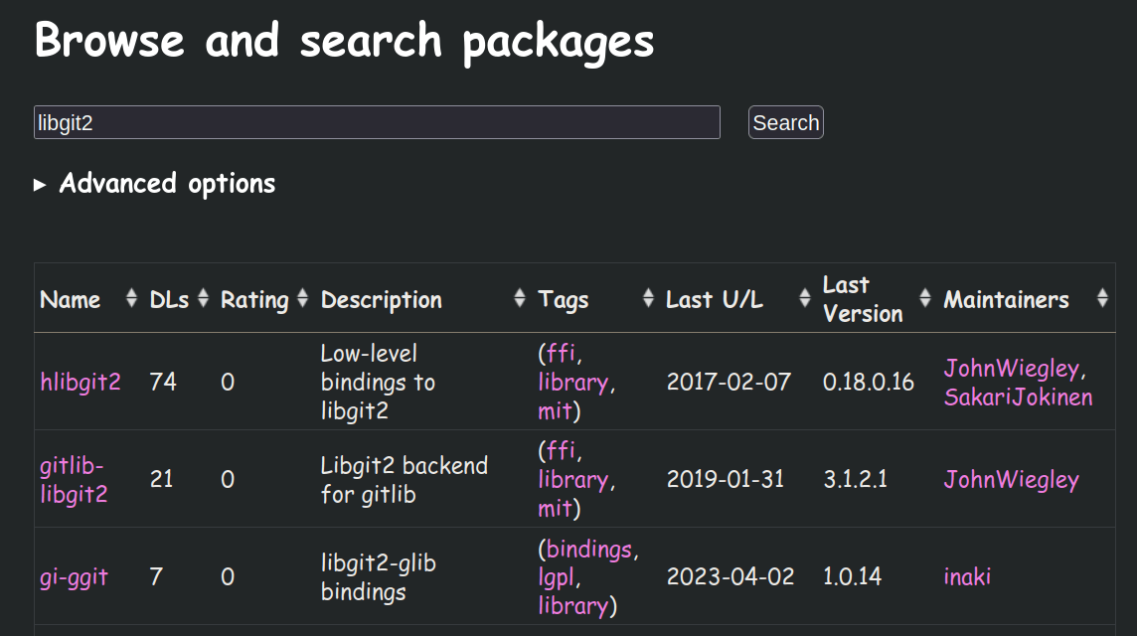The height and width of the screenshot is (636, 1137).
Task: Select the "Low-level bindings to libgit2" description
Action: coord(378,383)
